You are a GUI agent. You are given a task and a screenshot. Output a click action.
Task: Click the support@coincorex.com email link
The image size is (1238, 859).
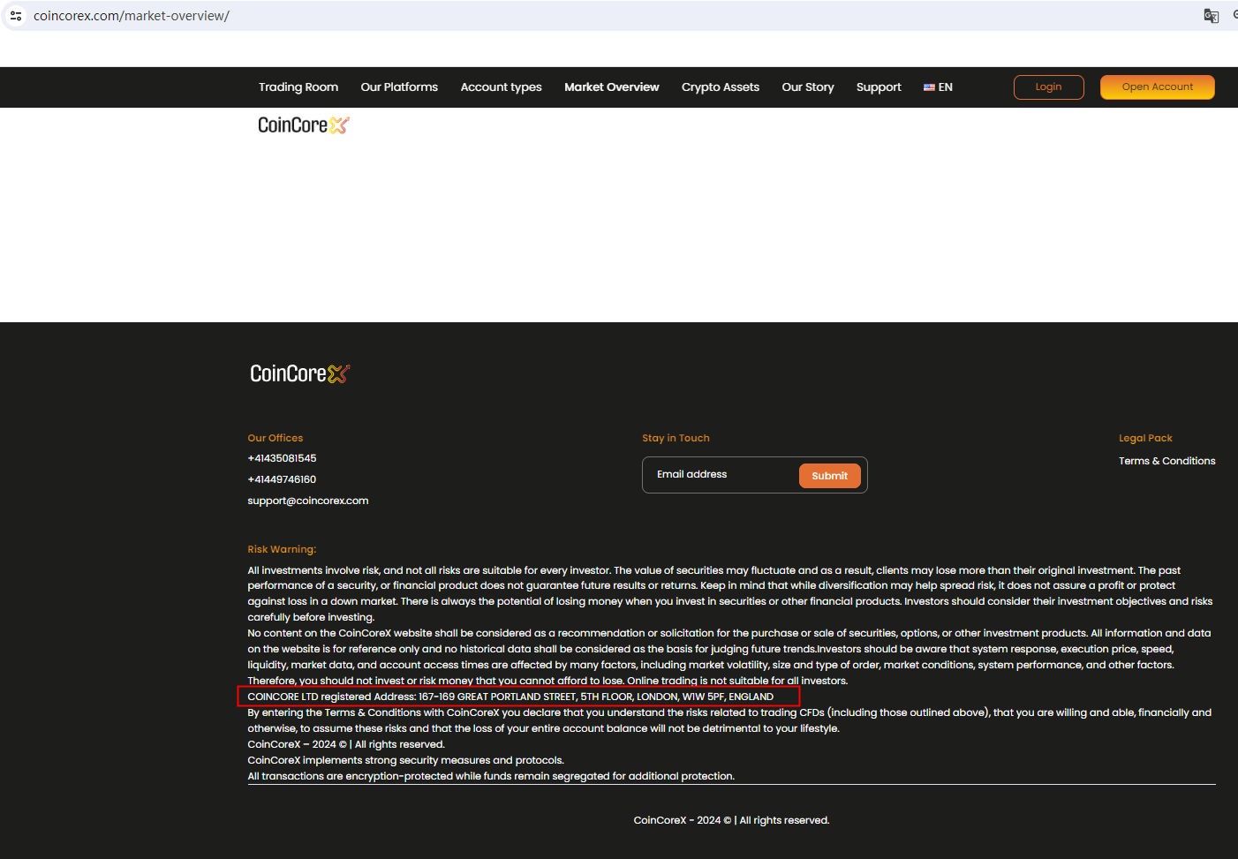[308, 501]
